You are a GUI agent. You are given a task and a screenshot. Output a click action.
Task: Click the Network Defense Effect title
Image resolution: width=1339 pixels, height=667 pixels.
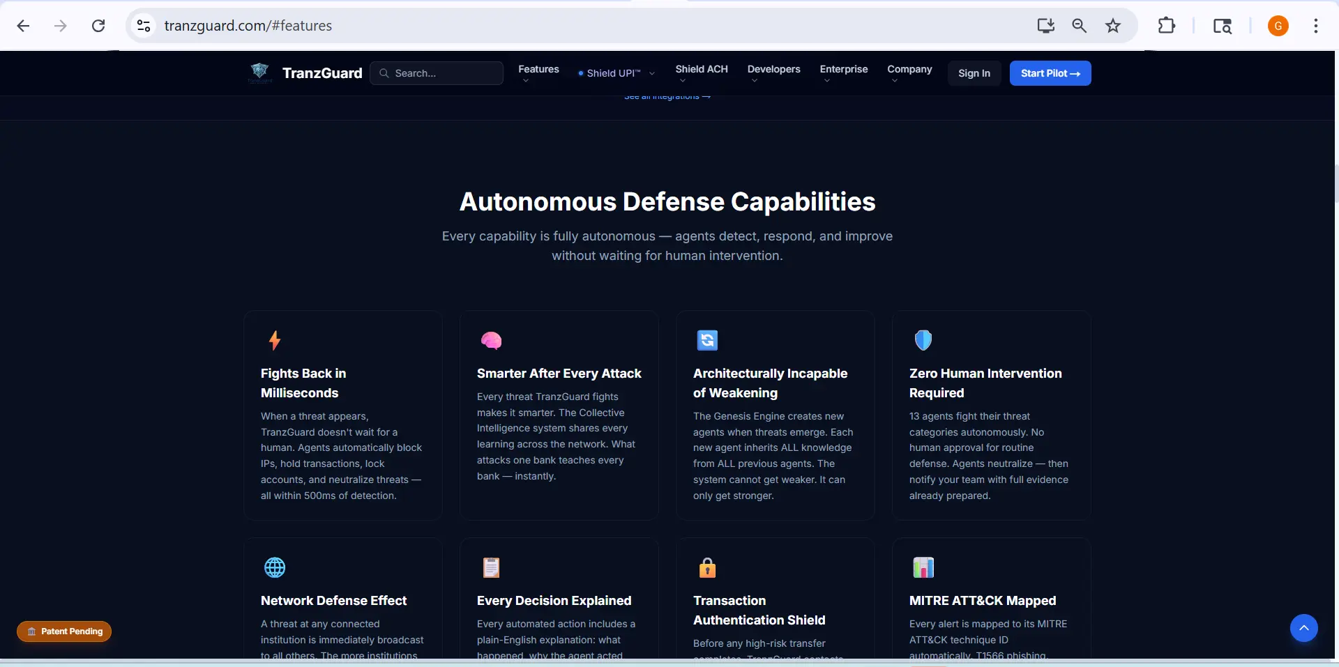pyautogui.click(x=333, y=601)
